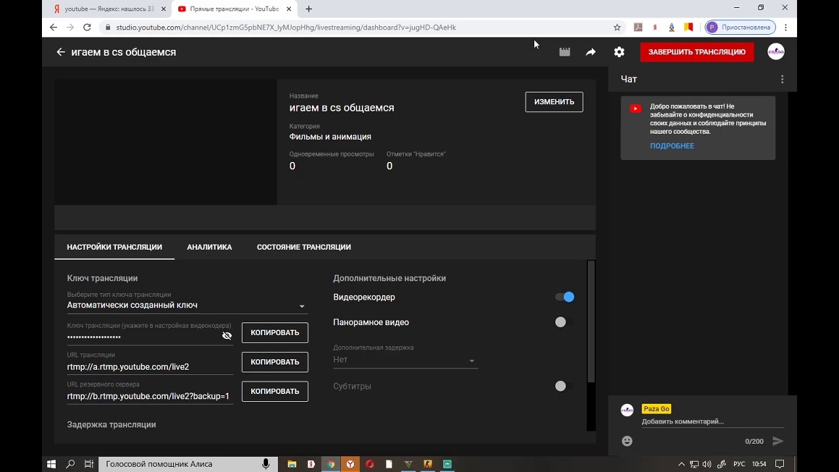This screenshot has height=472, width=839.
Task: Open File Explorer from the taskbar
Action: pyautogui.click(x=292, y=464)
